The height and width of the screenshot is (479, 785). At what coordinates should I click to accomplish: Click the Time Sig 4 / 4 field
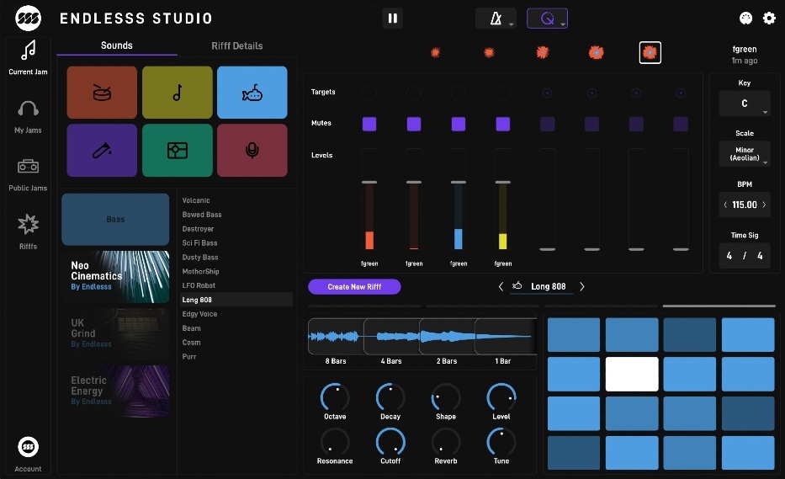click(x=745, y=256)
